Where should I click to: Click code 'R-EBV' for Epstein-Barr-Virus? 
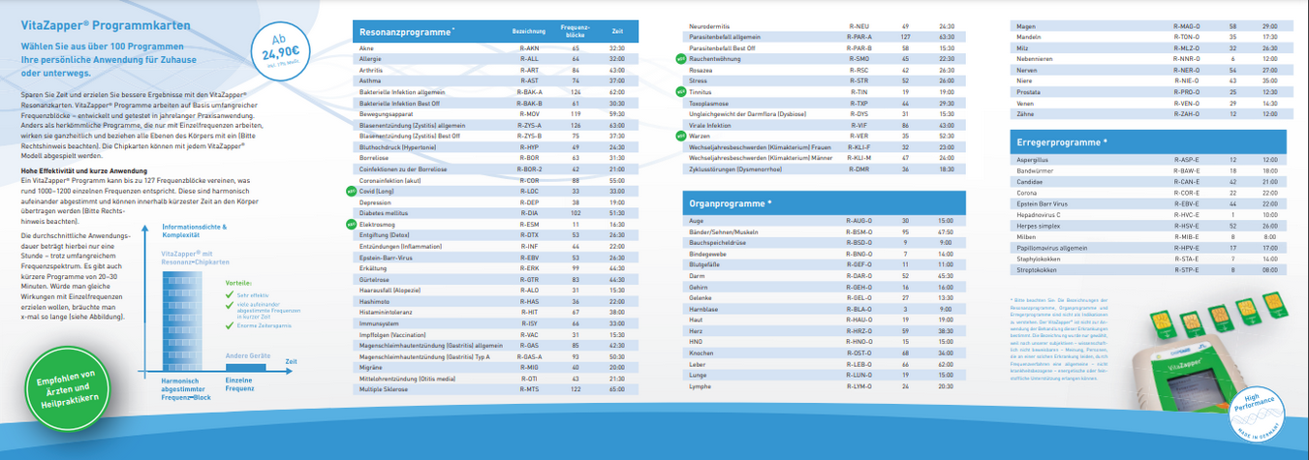[530, 257]
